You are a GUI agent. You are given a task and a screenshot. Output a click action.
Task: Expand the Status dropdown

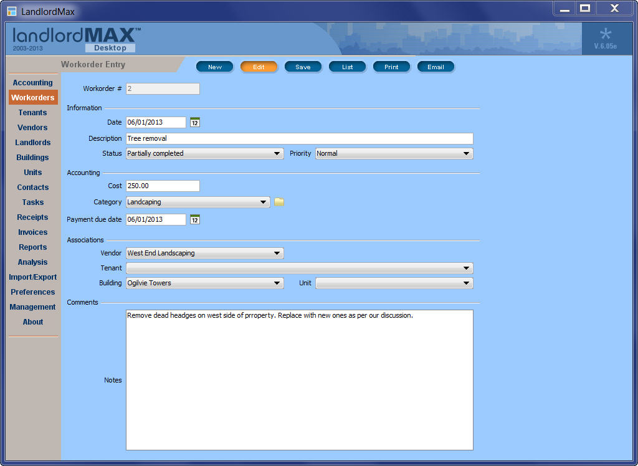pyautogui.click(x=204, y=153)
